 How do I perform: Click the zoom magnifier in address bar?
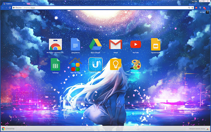click(189, 8)
